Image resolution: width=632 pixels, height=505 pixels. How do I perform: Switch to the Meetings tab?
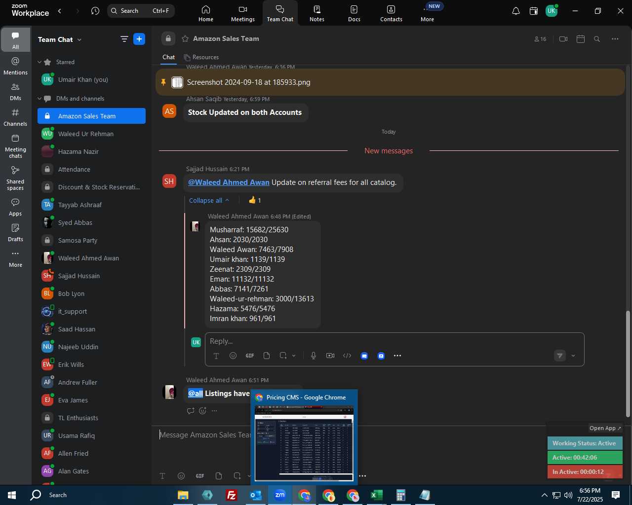[243, 13]
